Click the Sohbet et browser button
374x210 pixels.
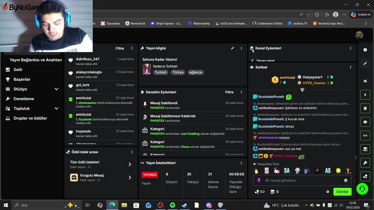tap(361, 15)
